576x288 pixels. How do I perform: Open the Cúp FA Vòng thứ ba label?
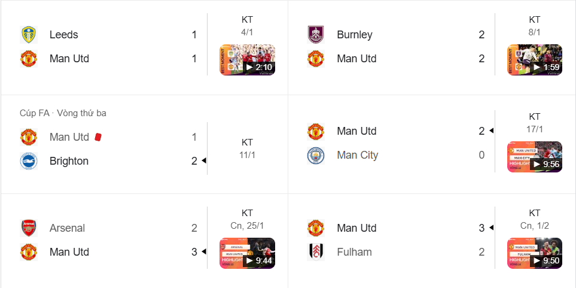pos(63,113)
